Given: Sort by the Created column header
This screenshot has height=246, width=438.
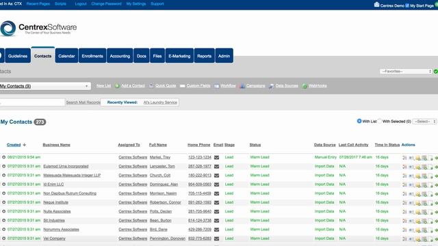Looking at the screenshot, I should point(14,145).
